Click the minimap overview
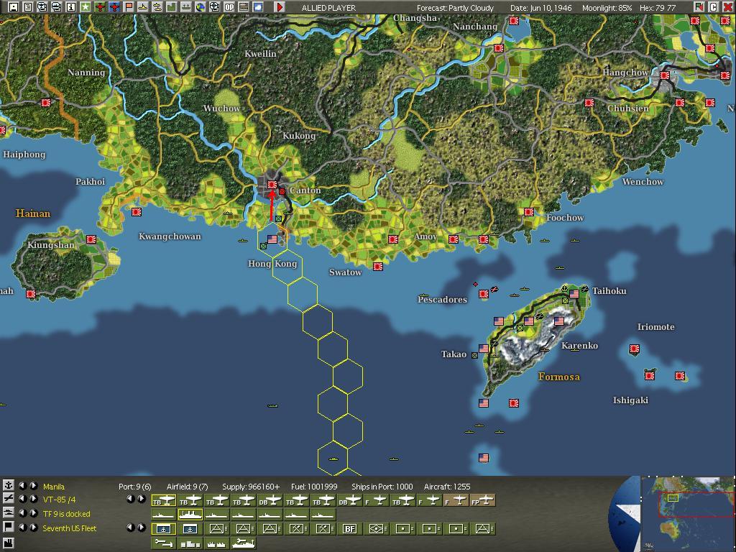The width and height of the screenshot is (736, 552). click(688, 513)
